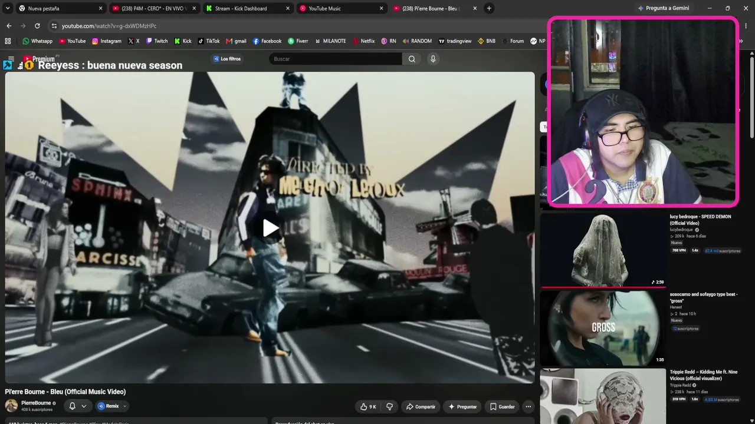Close the Nueva pestaña tab
755x424 pixels.
click(100, 8)
